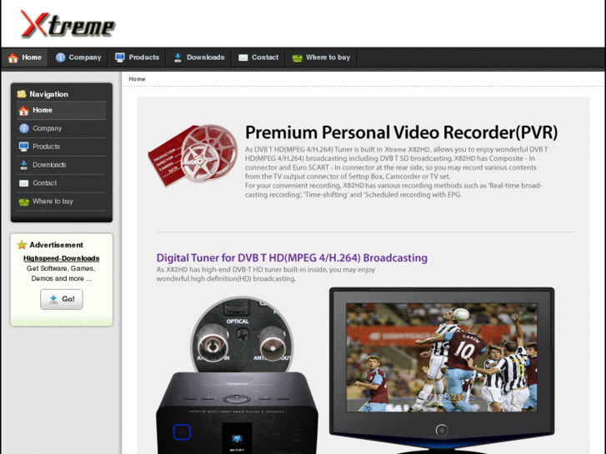Follow the Highspeed-Downloads ad link
606x454 pixels.
pyautogui.click(x=62, y=258)
